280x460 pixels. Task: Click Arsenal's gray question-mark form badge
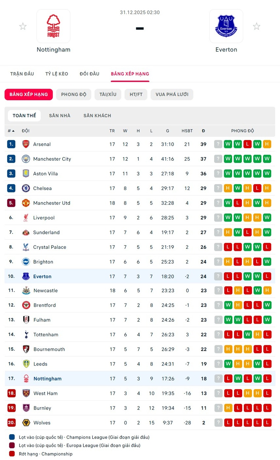coord(218,144)
